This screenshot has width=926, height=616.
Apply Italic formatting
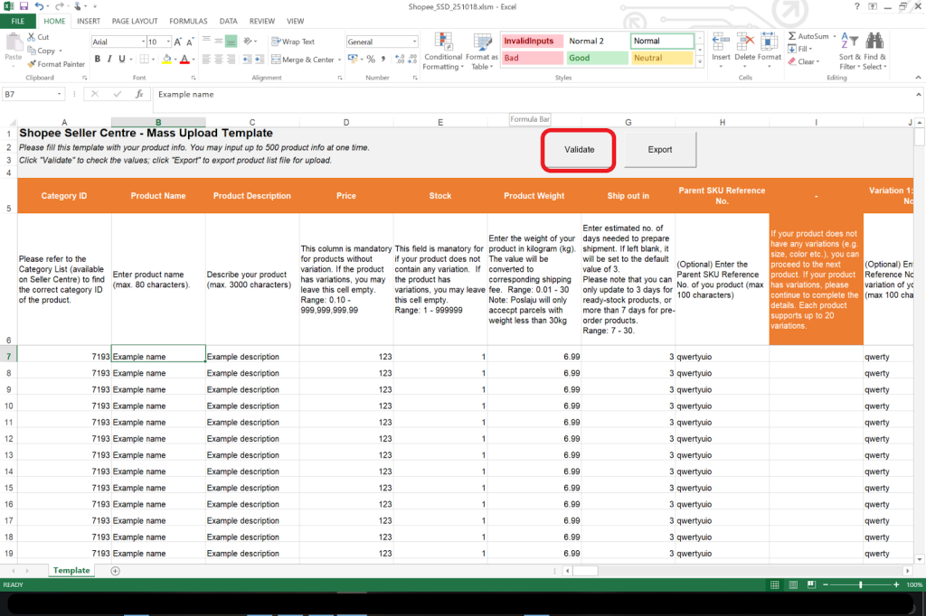109,59
